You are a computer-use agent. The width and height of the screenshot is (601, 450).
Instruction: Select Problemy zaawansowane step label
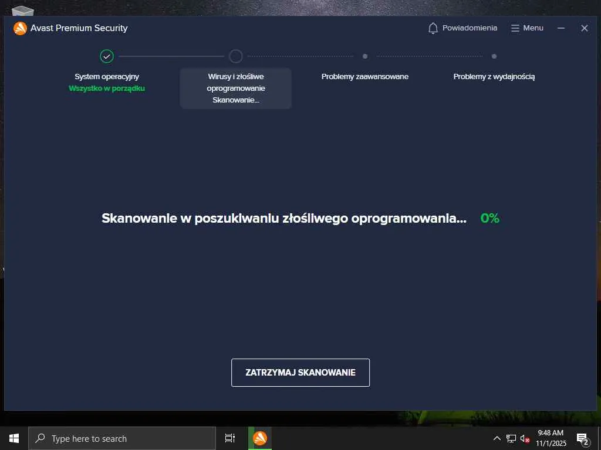tap(365, 77)
